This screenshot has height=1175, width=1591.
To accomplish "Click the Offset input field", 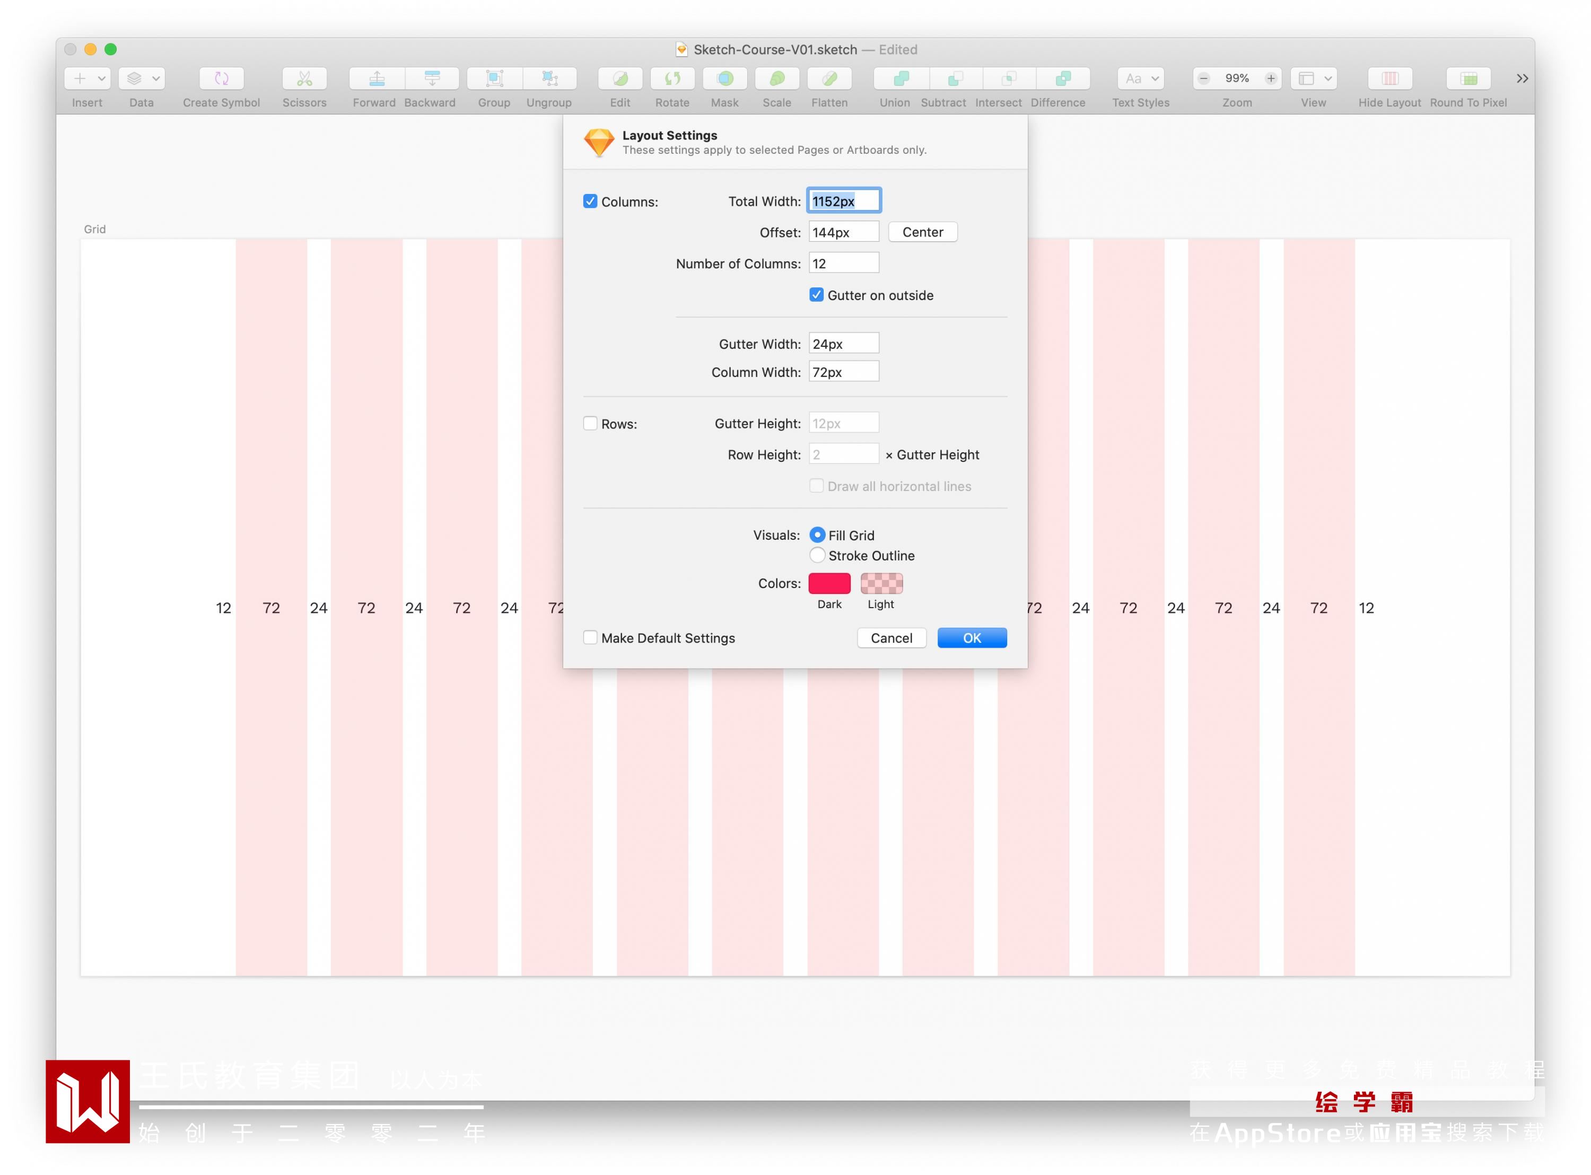I will click(x=844, y=232).
